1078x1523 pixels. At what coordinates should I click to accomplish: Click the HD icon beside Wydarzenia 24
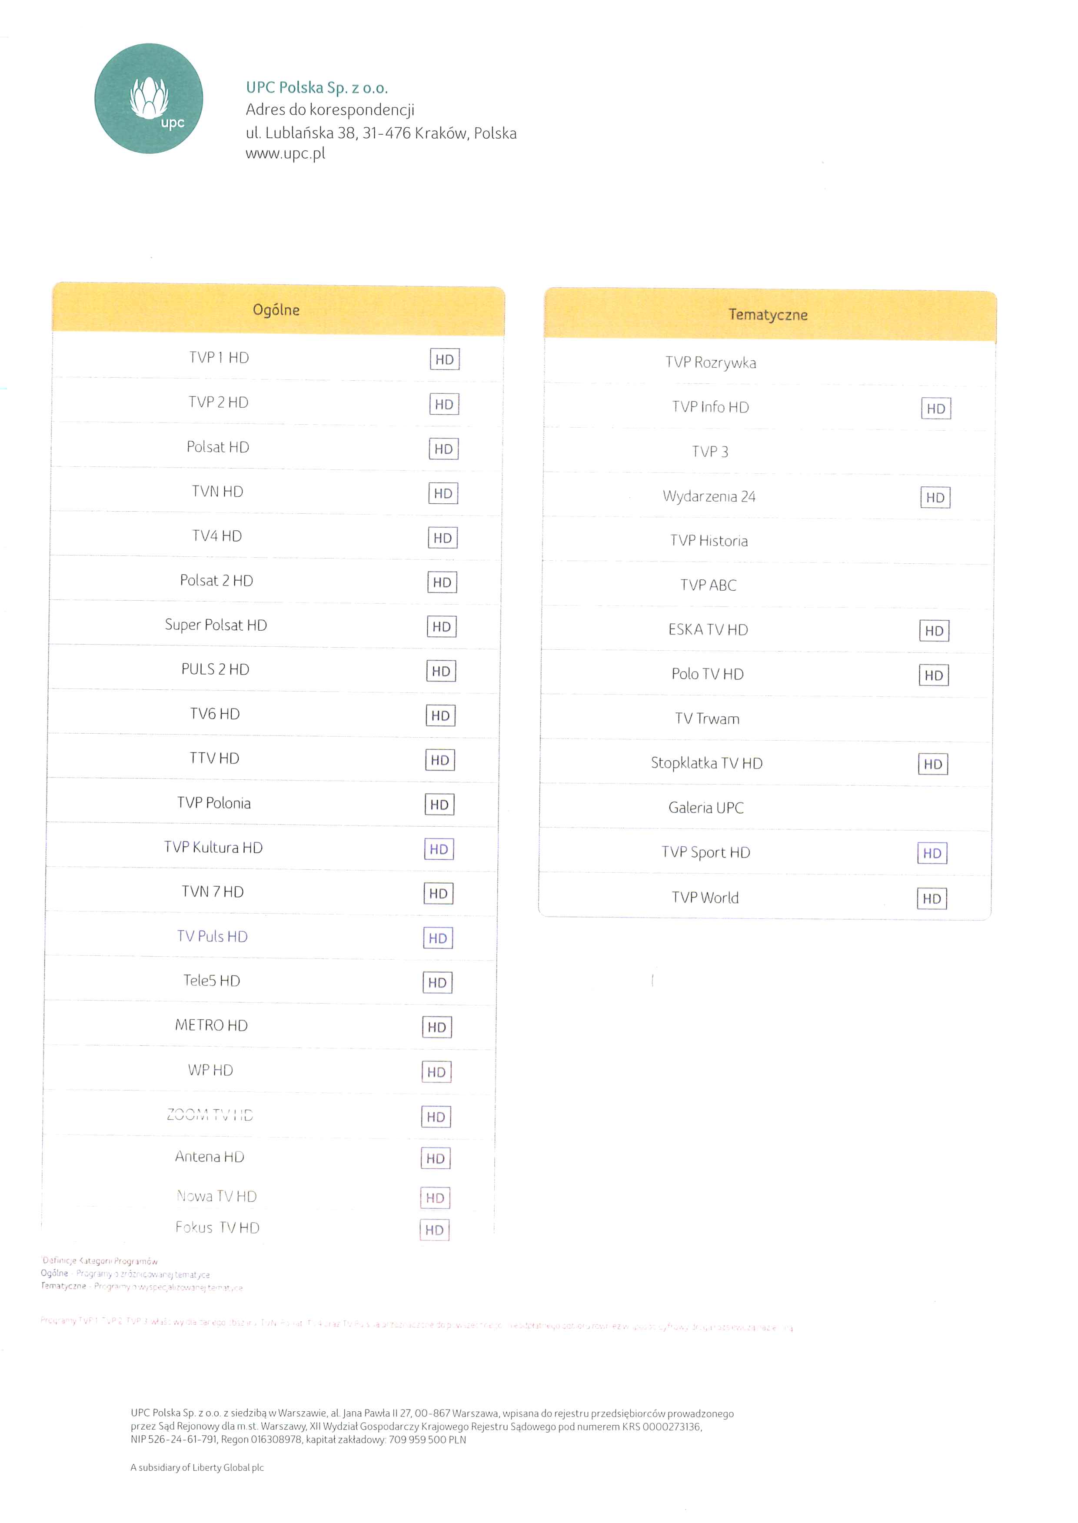(935, 498)
